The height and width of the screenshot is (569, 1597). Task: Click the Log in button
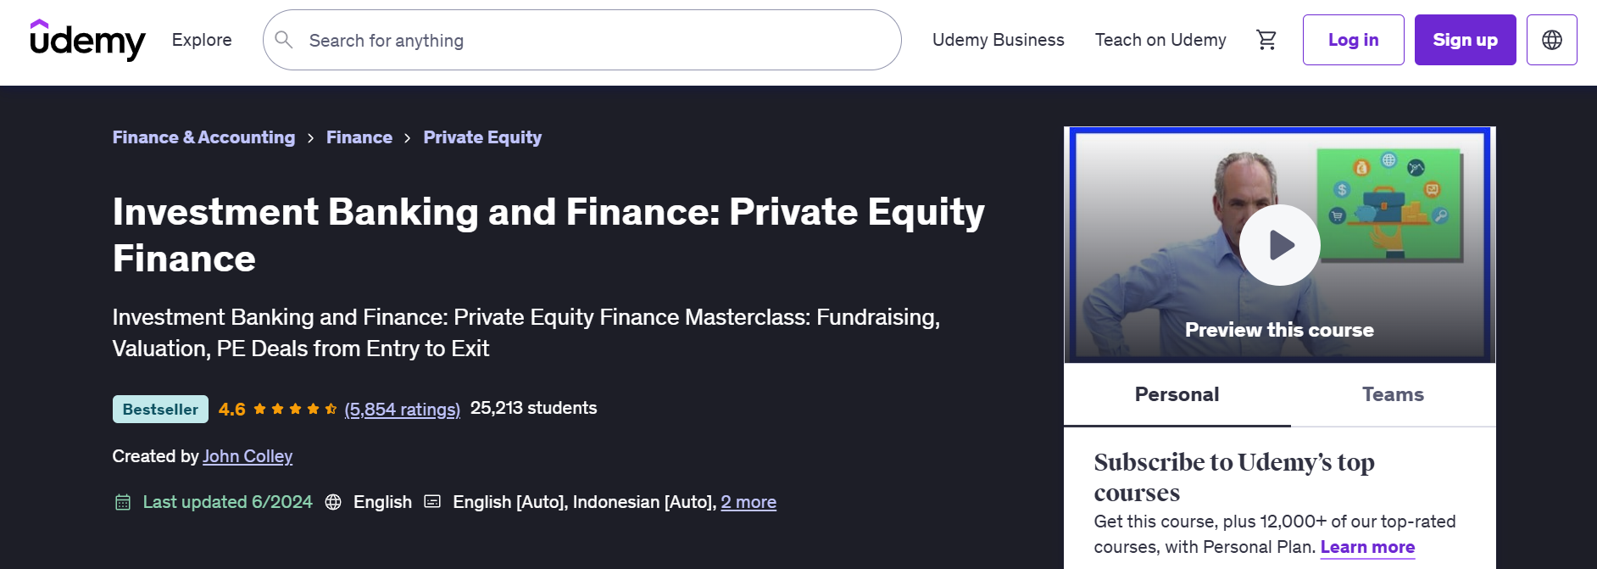[x=1353, y=40]
